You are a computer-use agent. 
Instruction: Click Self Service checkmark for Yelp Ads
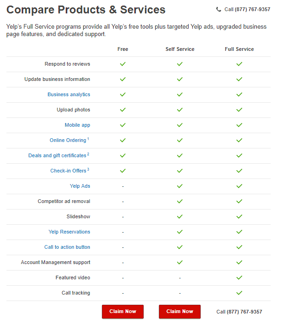pos(180,186)
